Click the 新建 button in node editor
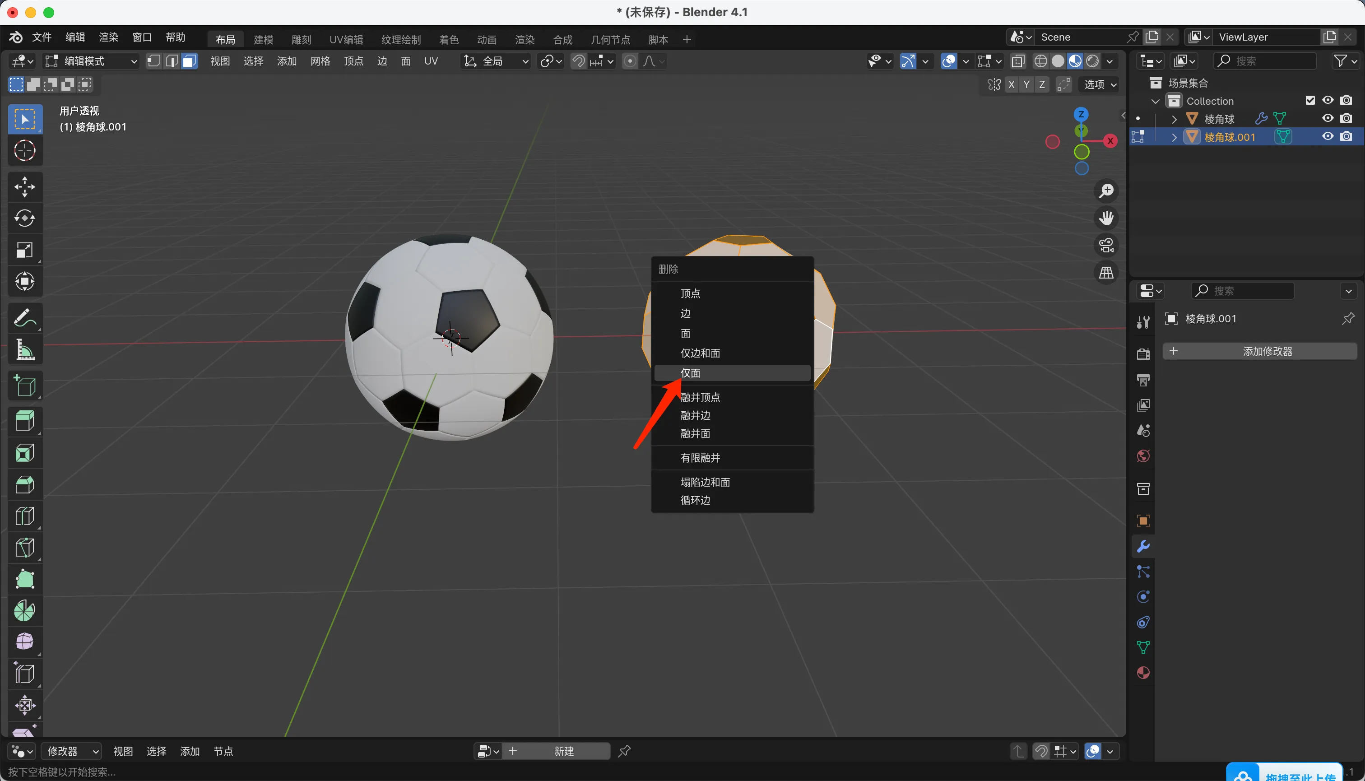 click(563, 751)
